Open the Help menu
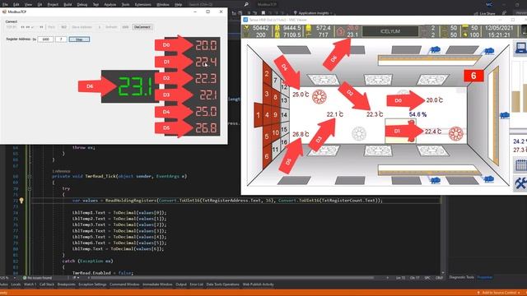 click(x=178, y=4)
